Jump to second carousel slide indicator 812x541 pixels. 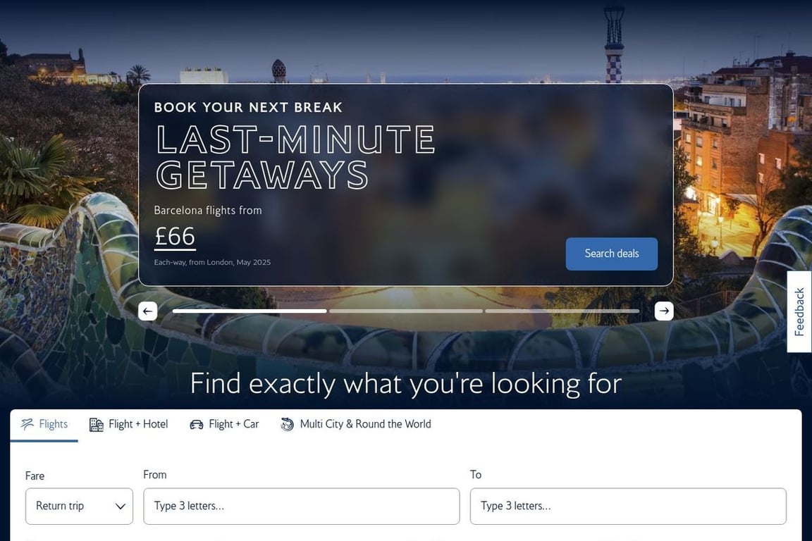tap(405, 311)
